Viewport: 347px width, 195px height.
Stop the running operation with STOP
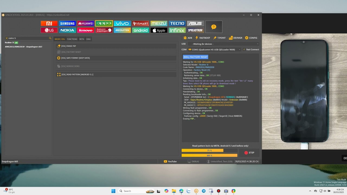(x=249, y=153)
